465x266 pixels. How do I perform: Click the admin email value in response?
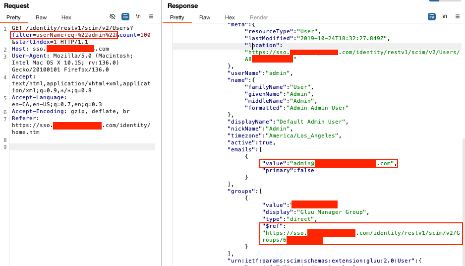click(328, 163)
